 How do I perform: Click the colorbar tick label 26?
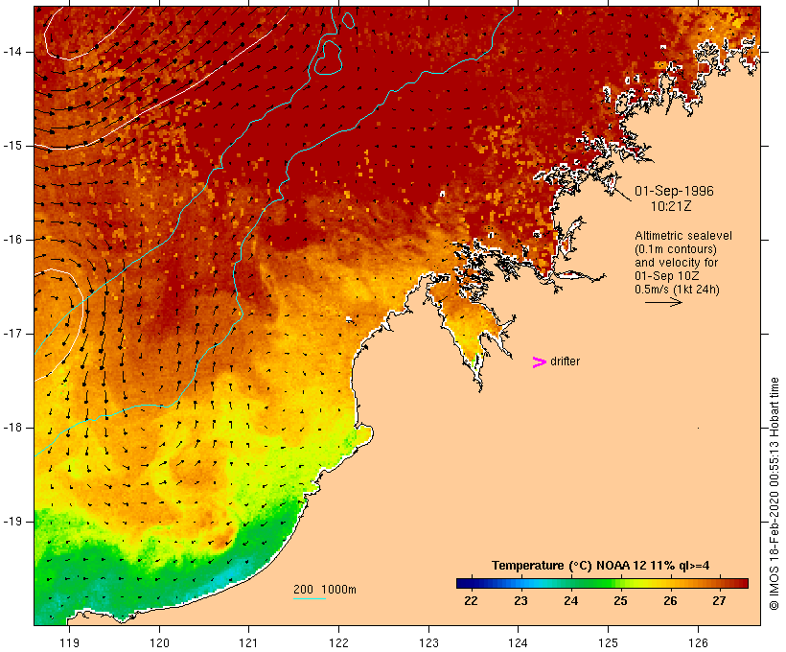click(x=670, y=601)
